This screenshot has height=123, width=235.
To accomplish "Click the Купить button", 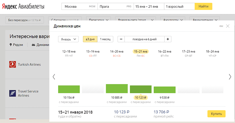I will 216,114.
